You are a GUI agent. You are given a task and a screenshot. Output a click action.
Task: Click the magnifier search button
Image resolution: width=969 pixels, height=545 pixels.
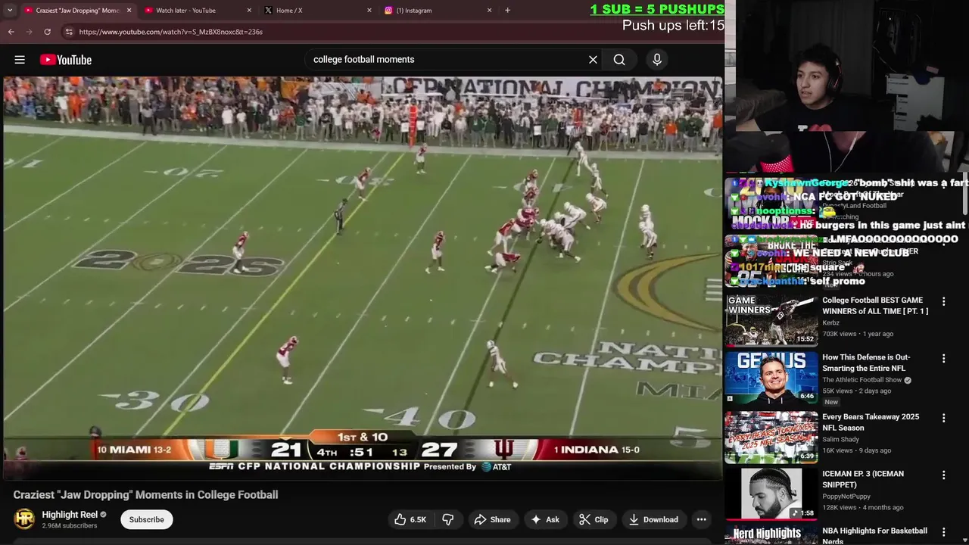(619, 60)
